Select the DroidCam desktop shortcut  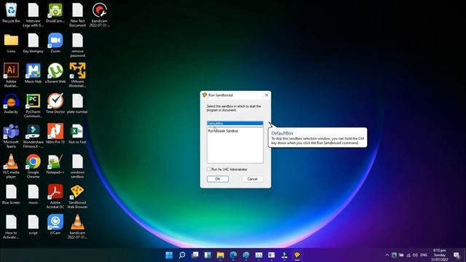pyautogui.click(x=55, y=13)
